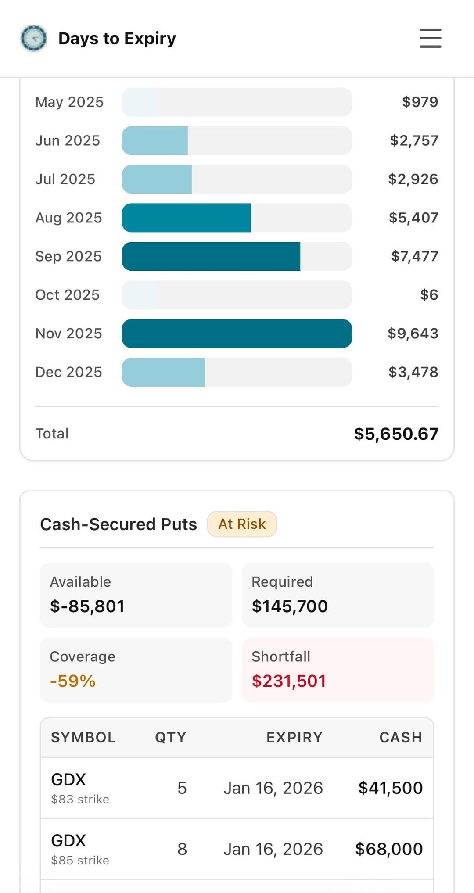Open the hamburger menu
The image size is (474, 893).
pos(430,38)
